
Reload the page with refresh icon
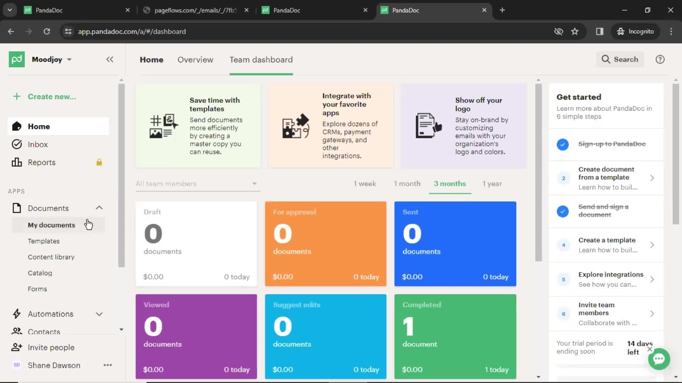pos(47,31)
